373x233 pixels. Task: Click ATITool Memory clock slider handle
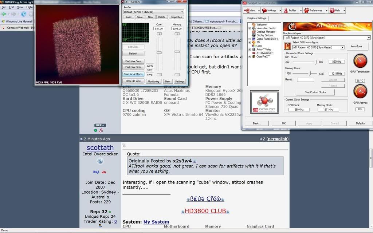pyautogui.click(x=177, y=52)
